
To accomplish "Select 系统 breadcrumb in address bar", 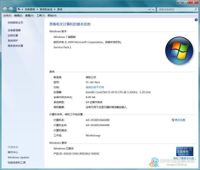I will [60, 9].
